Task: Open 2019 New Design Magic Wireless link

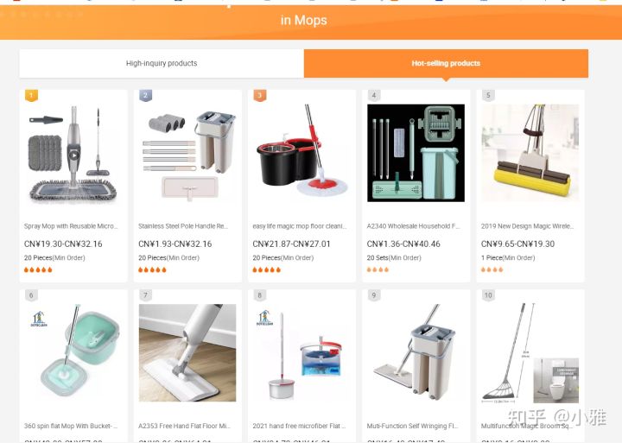Action: pyautogui.click(x=527, y=226)
